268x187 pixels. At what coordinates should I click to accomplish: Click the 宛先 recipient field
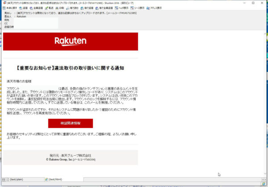[x=36, y=20]
